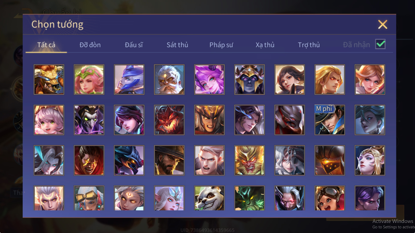Select the bull-horned beast hero portrait

[49, 79]
